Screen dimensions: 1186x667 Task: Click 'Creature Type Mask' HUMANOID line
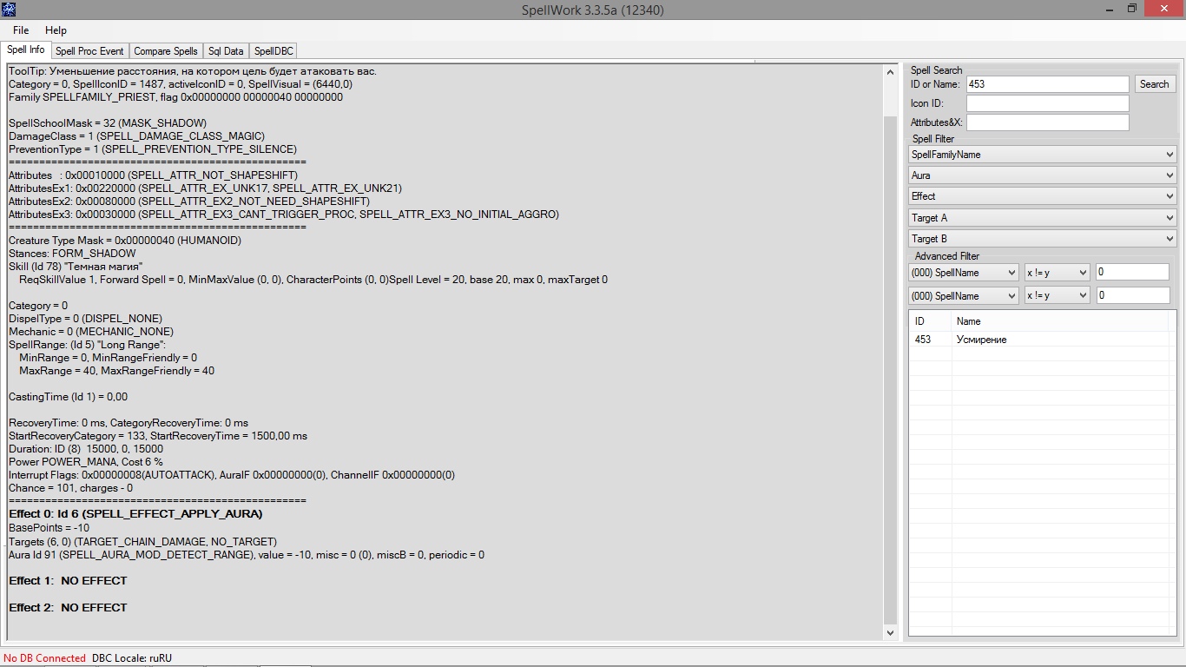pyautogui.click(x=125, y=241)
